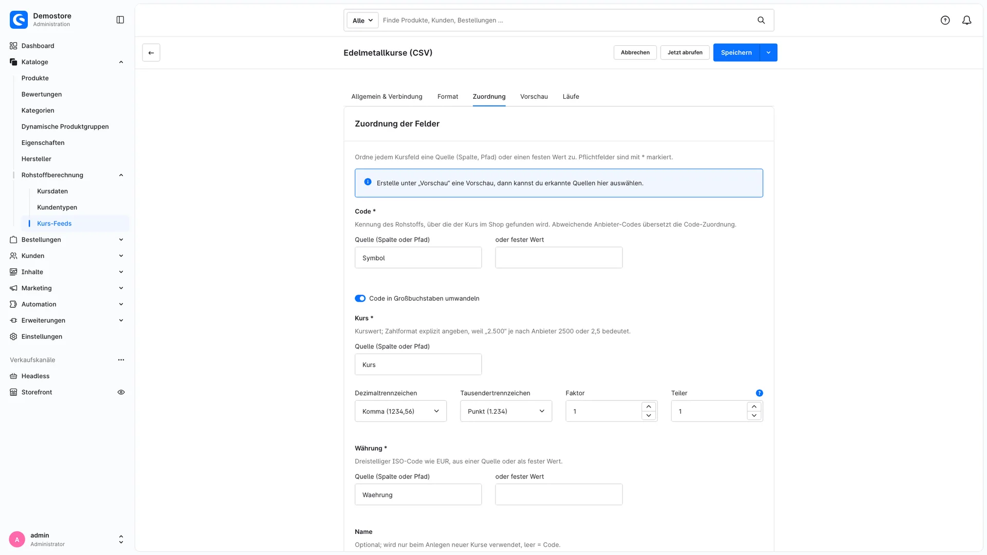Open the Alle search scope dropdown
This screenshot has height=555, width=987.
point(362,20)
